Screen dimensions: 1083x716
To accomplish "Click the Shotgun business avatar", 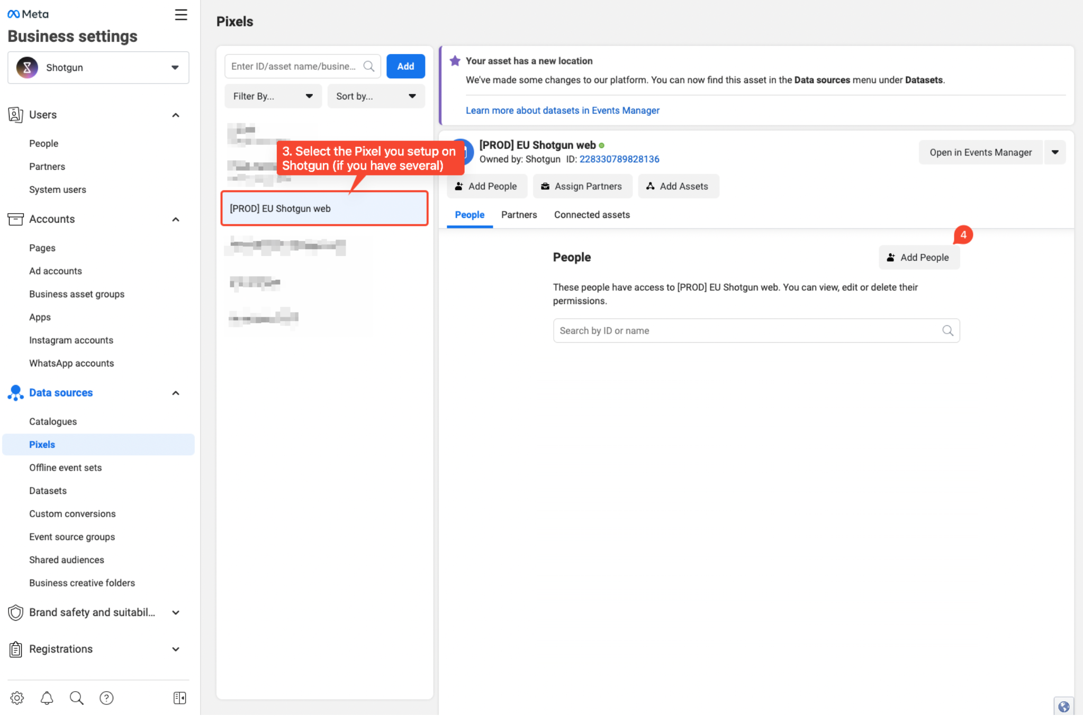I will [x=27, y=68].
